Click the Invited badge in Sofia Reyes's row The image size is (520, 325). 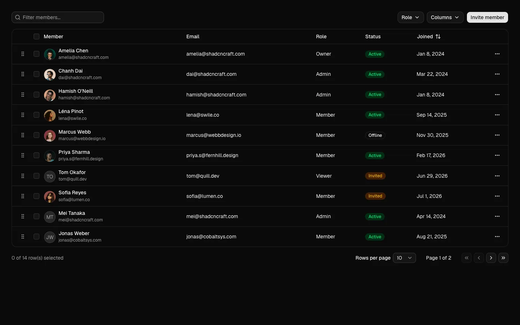click(x=375, y=196)
